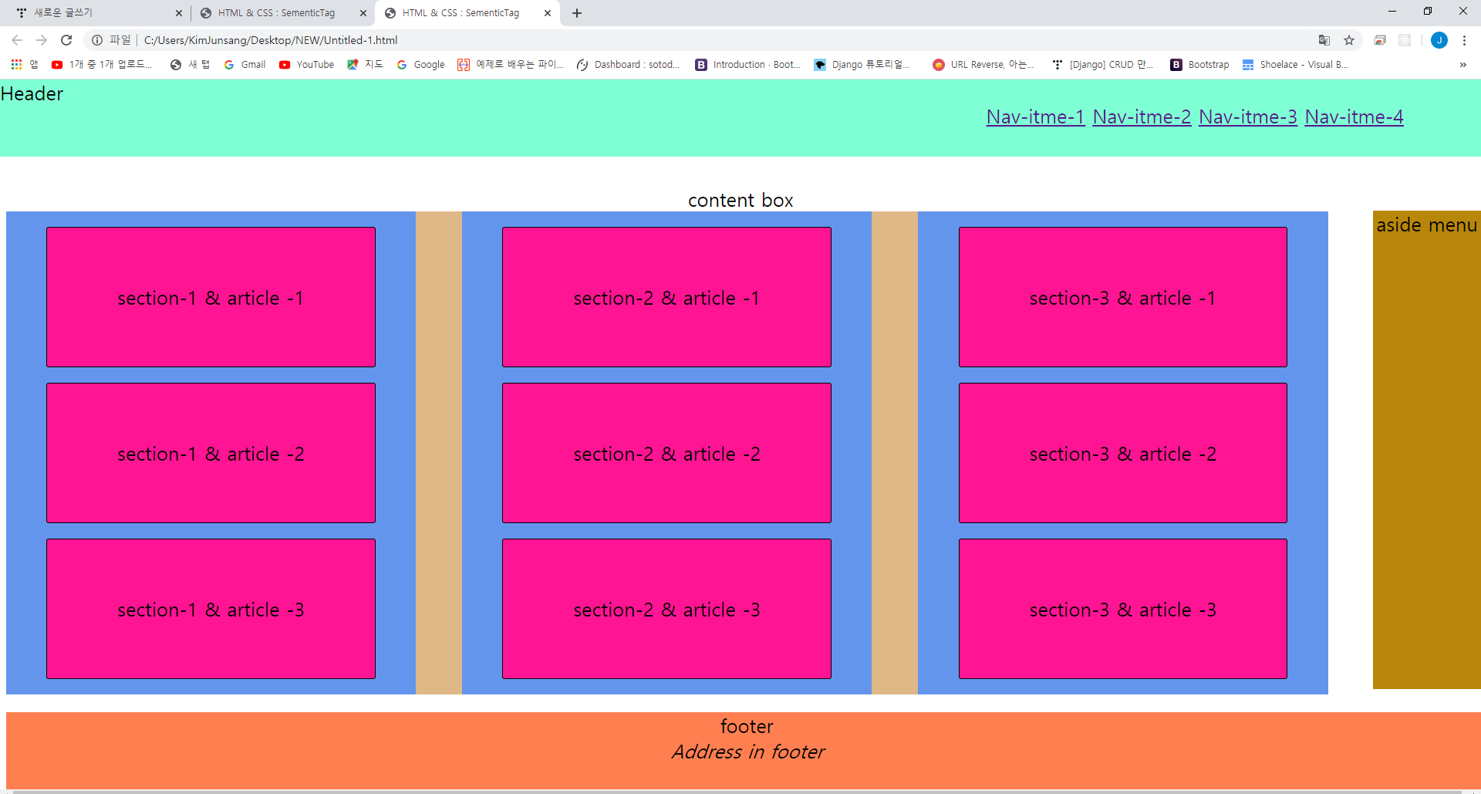Expand hidden bookmarks with double chevron

point(1463,65)
